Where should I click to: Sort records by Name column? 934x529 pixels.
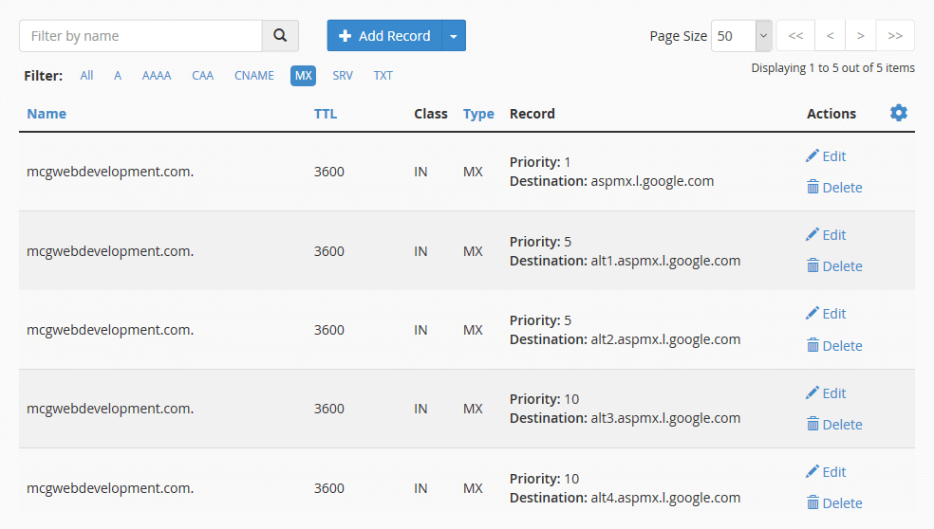[x=47, y=114]
